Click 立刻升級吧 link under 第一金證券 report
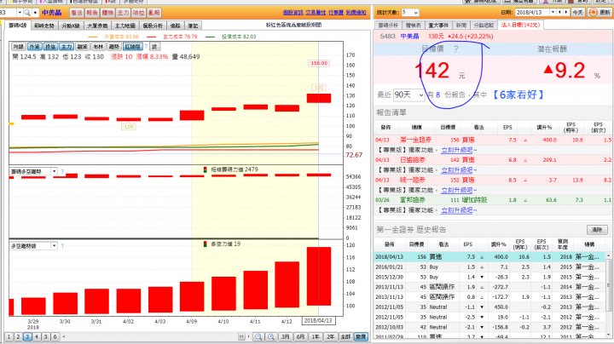This screenshot has height=344, width=614. tap(459, 150)
